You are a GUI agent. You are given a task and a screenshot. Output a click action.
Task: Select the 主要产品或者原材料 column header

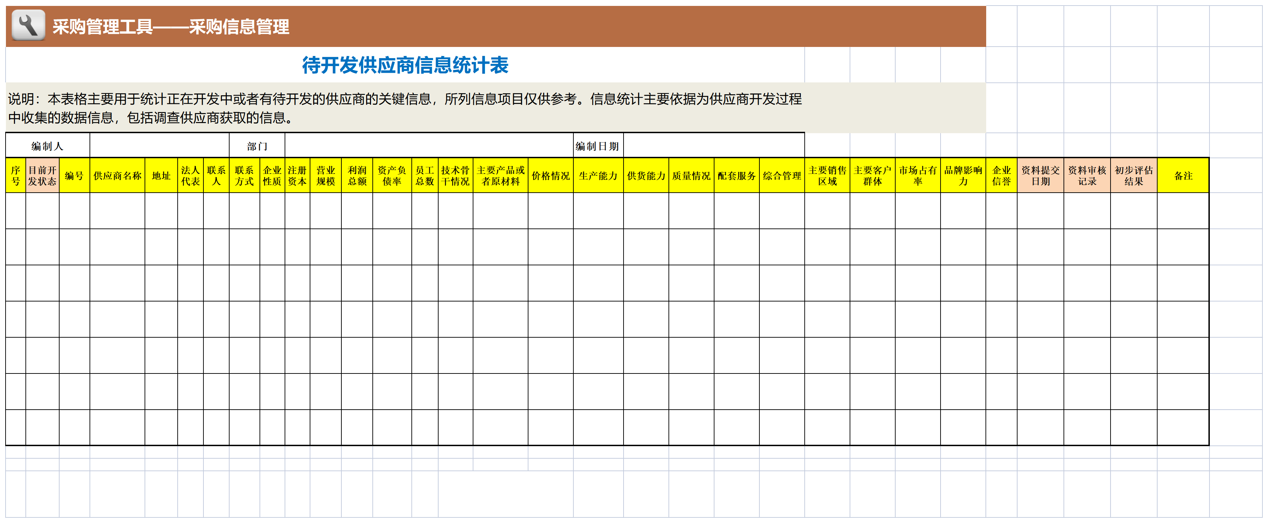point(501,176)
